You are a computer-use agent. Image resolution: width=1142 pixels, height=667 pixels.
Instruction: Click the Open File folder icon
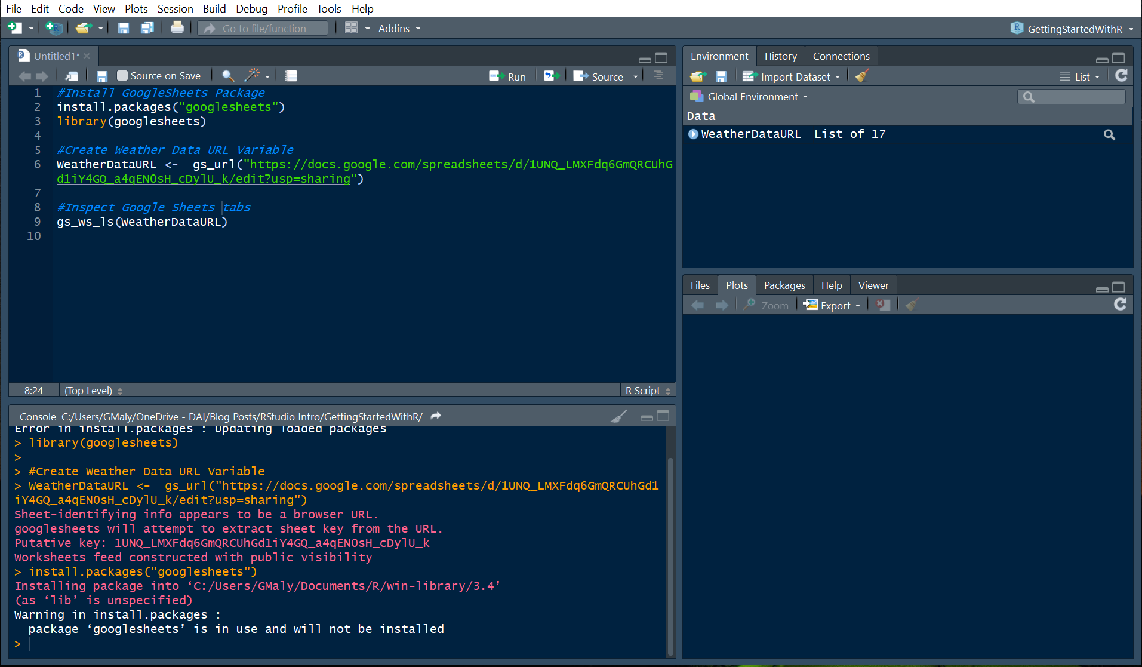tap(84, 28)
